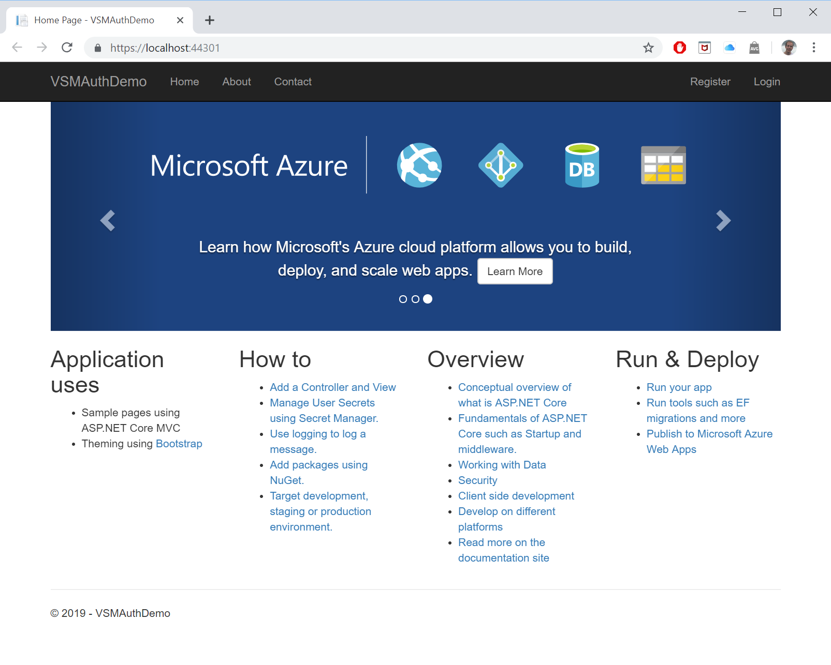Select the second carousel indicator dot
831x665 pixels.
coord(415,299)
